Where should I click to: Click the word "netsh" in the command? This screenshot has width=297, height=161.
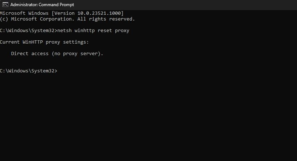pyautogui.click(x=65, y=31)
